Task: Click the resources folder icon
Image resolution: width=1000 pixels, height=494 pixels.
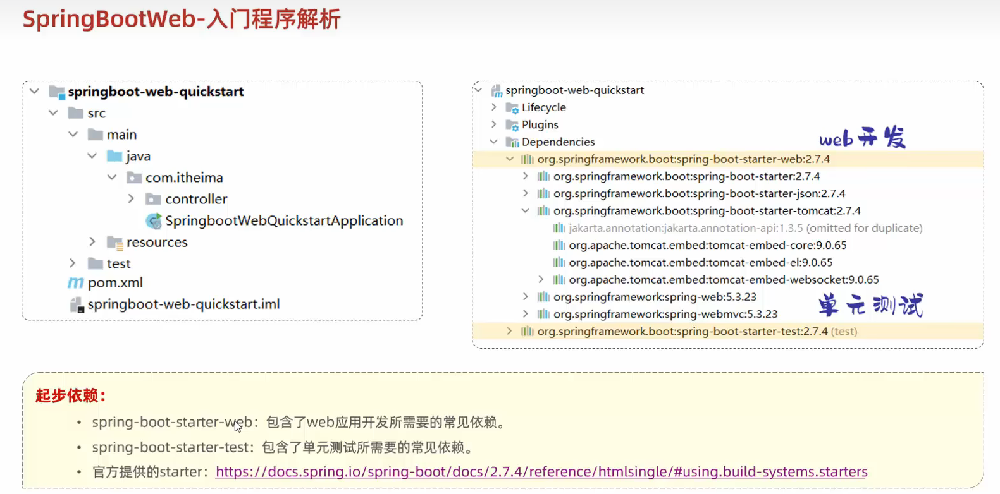Action: pyautogui.click(x=114, y=243)
